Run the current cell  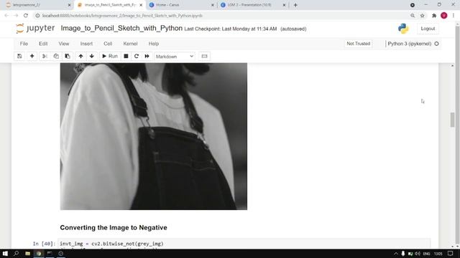pos(110,56)
